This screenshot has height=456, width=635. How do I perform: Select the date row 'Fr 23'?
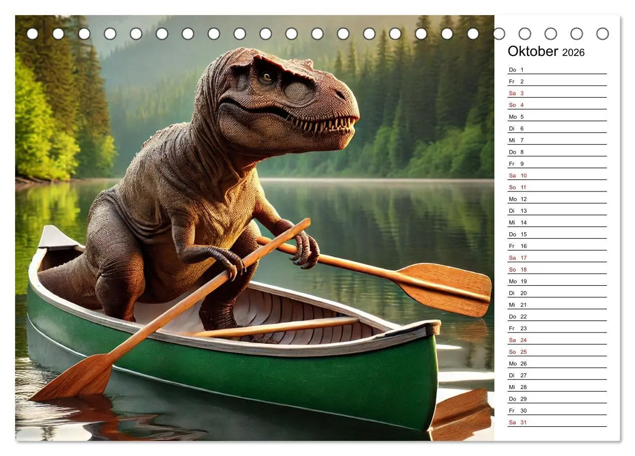tap(557, 328)
